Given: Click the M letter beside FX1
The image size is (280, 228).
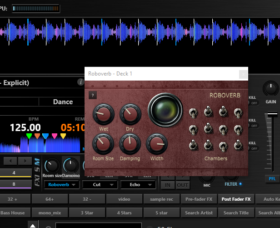Looking at the screenshot, I should pos(37,162).
